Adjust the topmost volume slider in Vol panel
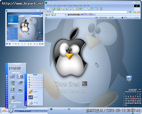The image size is (142, 114). point(37,78)
